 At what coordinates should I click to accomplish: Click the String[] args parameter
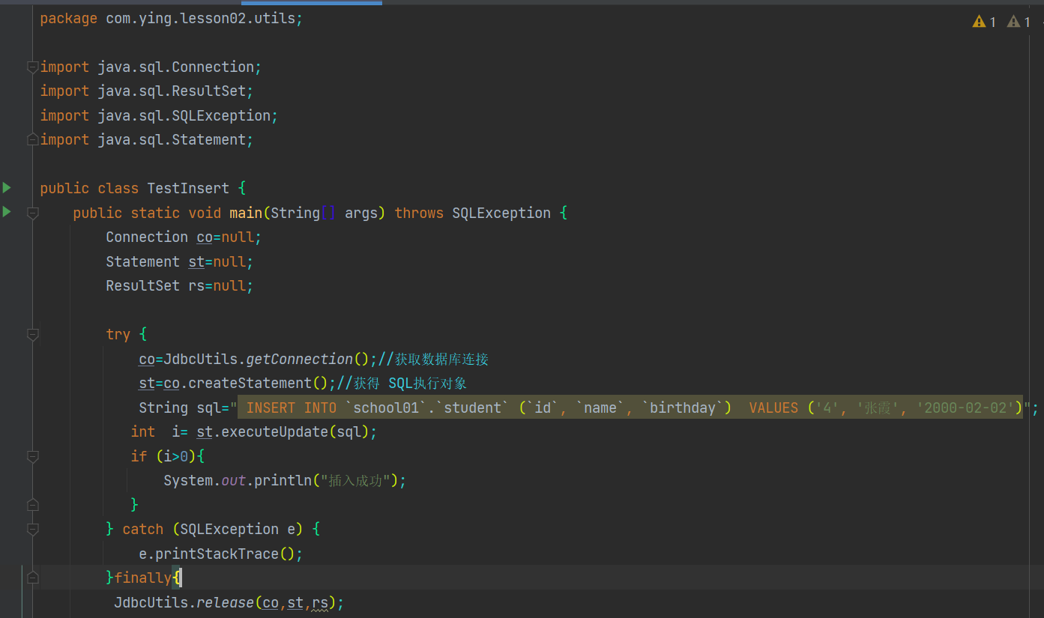click(324, 213)
